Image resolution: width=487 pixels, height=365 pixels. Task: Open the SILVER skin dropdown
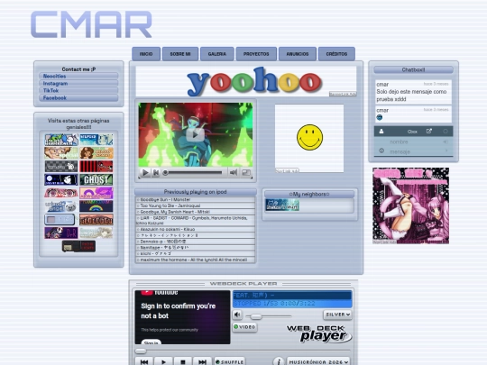[x=337, y=315]
